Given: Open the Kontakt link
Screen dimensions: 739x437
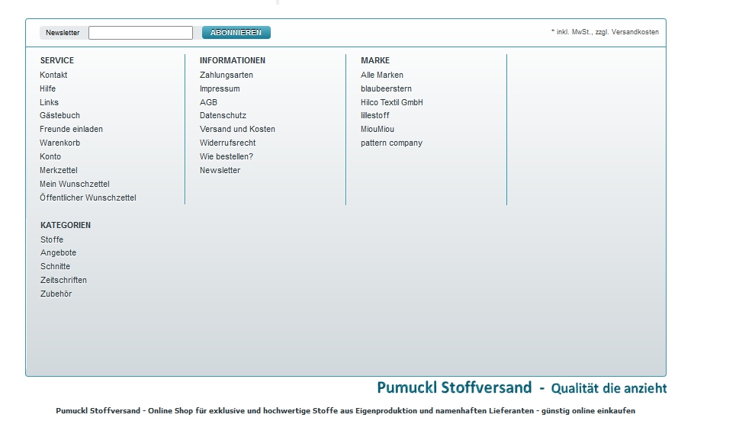Looking at the screenshot, I should click(x=53, y=75).
